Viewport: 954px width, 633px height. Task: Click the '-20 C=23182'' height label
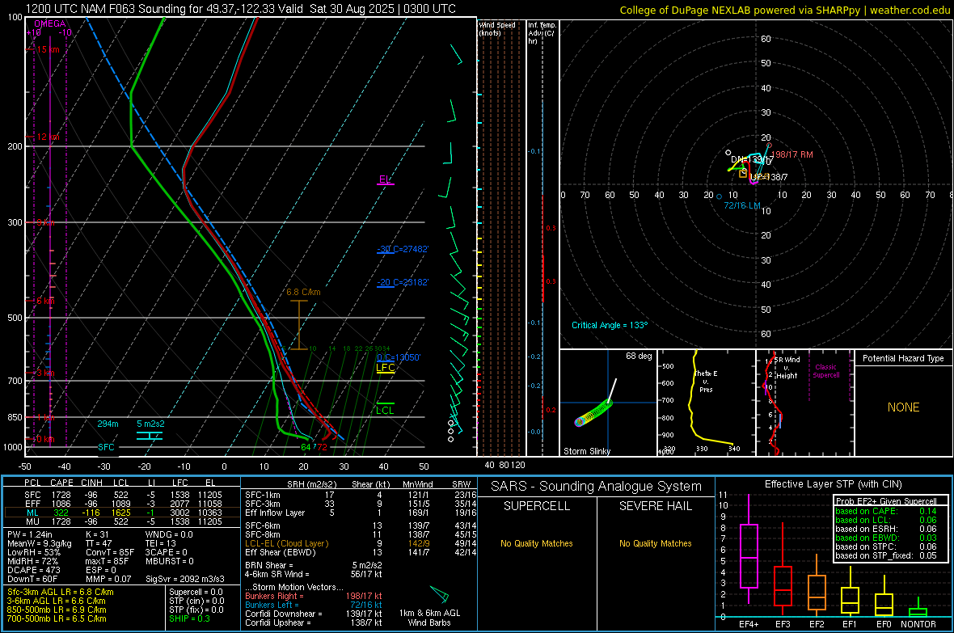pyautogui.click(x=403, y=282)
